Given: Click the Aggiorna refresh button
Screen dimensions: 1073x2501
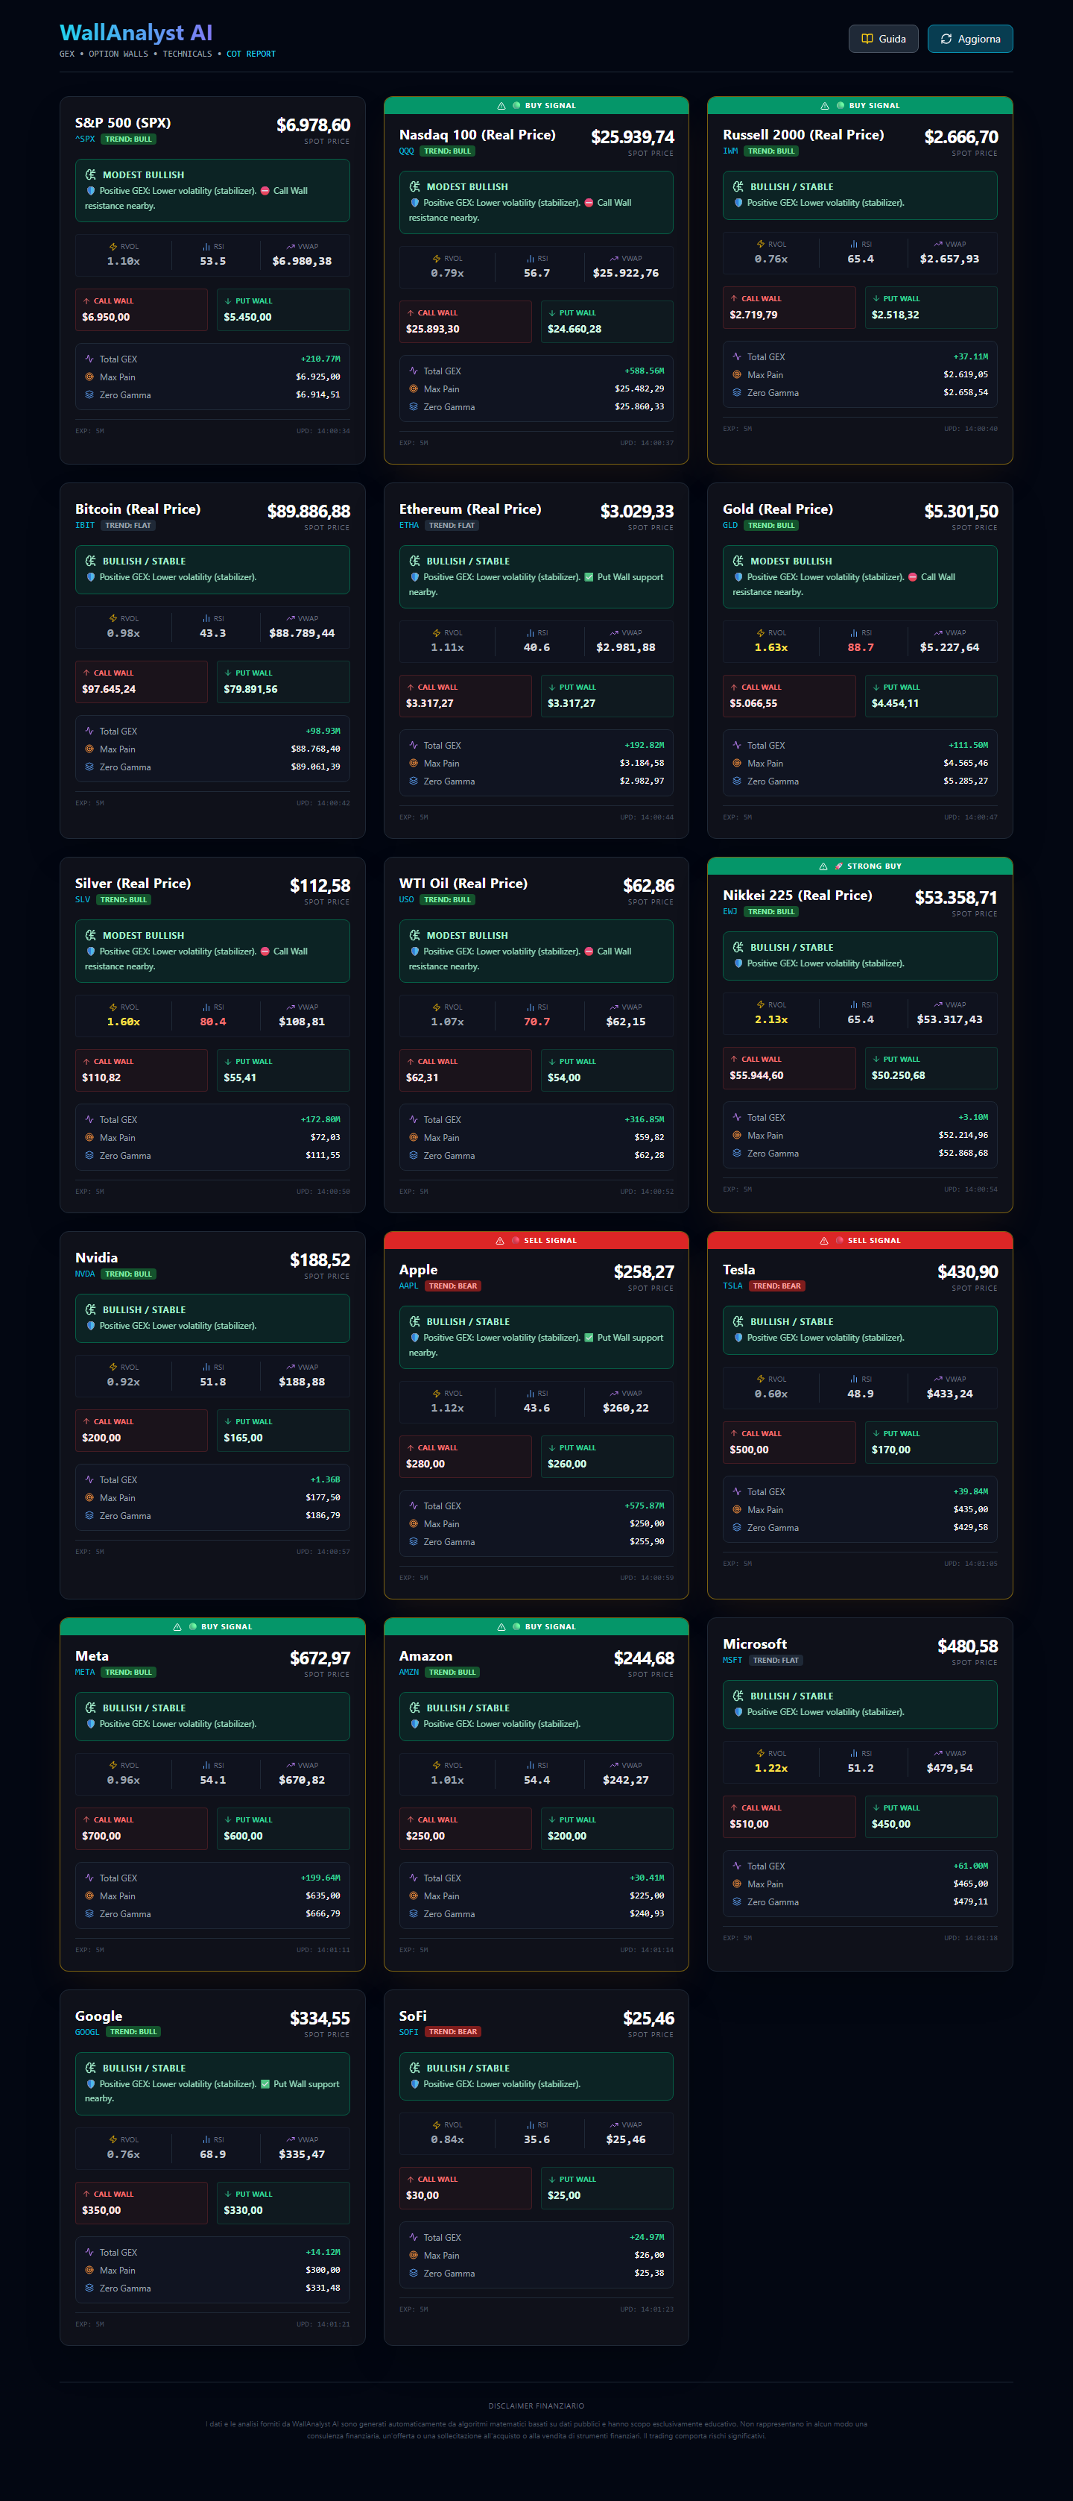Looking at the screenshot, I should click(969, 39).
